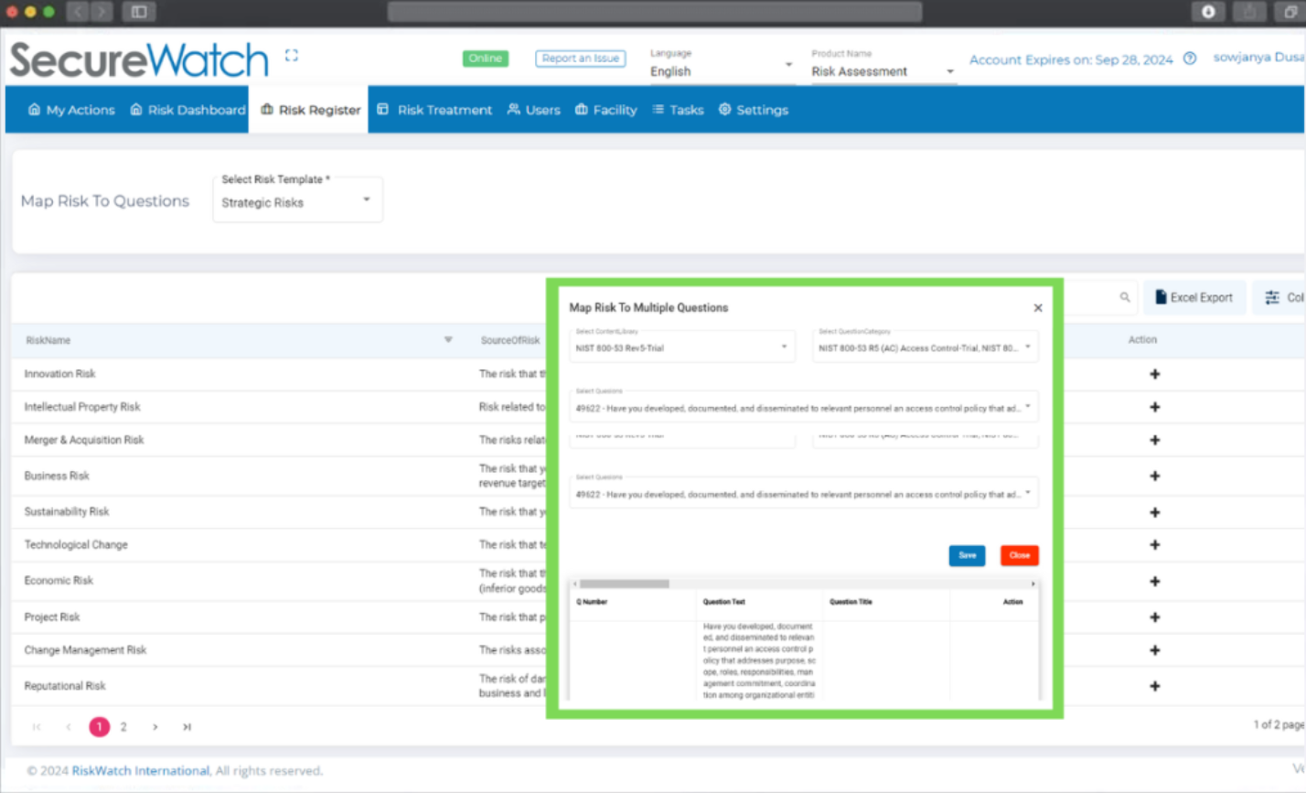
Task: Open the Risk Dashboard tab
Action: 187,110
